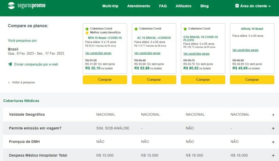Select the Brasil destination text
The image size is (279, 161).
13,49
